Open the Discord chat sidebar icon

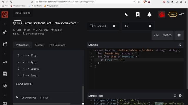click(5, 74)
